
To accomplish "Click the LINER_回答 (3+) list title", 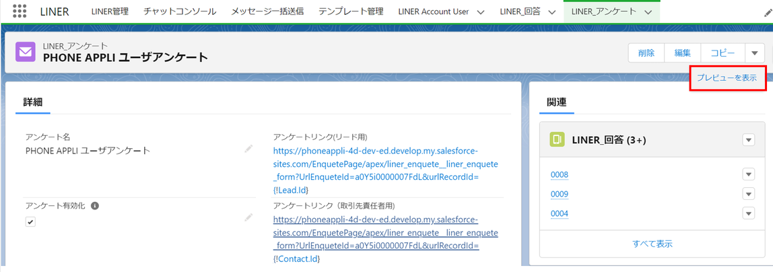I will pos(609,141).
